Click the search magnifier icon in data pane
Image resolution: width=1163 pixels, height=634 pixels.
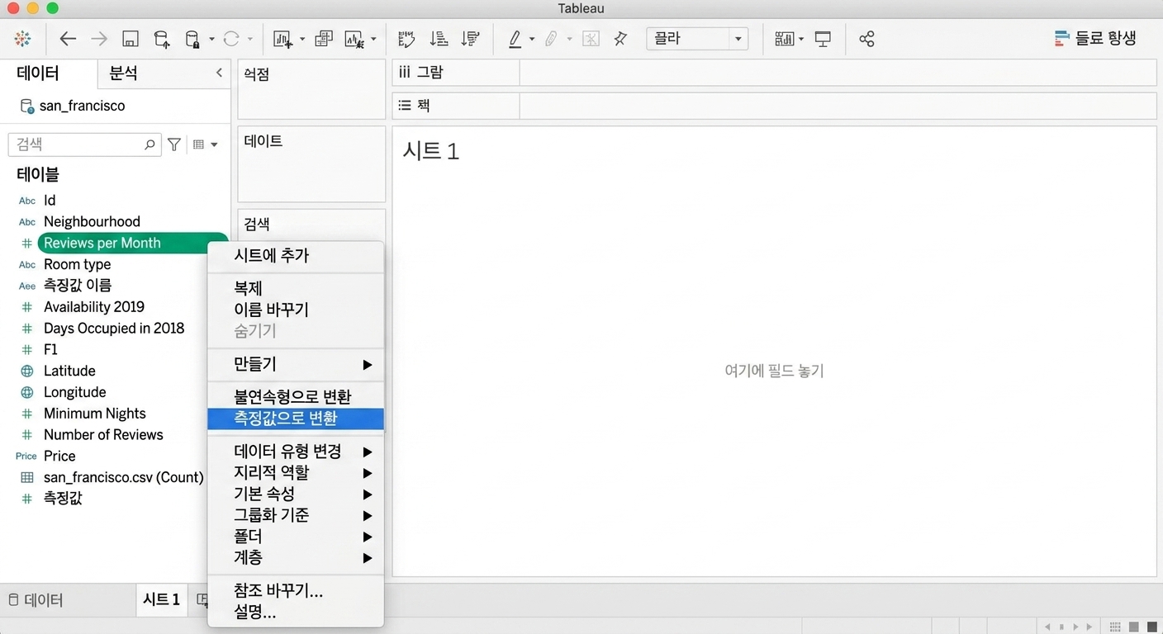150,144
